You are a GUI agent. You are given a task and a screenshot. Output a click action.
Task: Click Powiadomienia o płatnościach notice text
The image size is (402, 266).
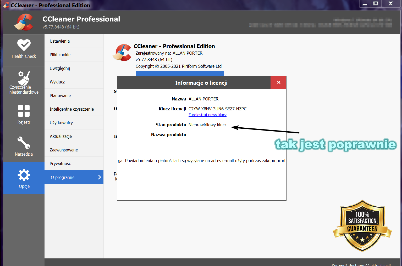click(201, 161)
